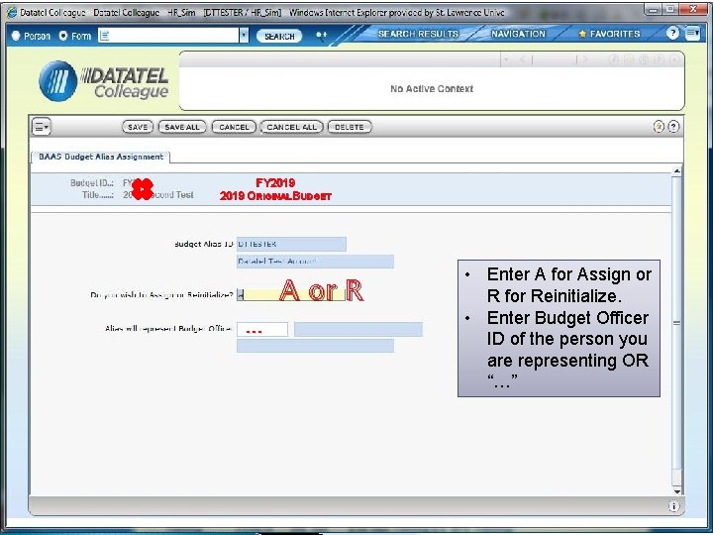Click the SAVE button
The image size is (713, 535).
click(x=138, y=127)
